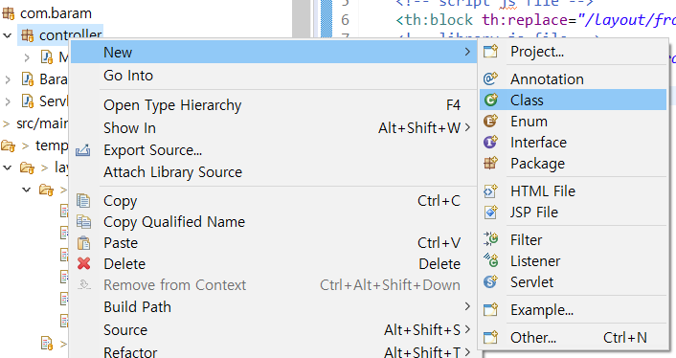
Task: Click the Copy icon in context menu
Action: tap(83, 201)
